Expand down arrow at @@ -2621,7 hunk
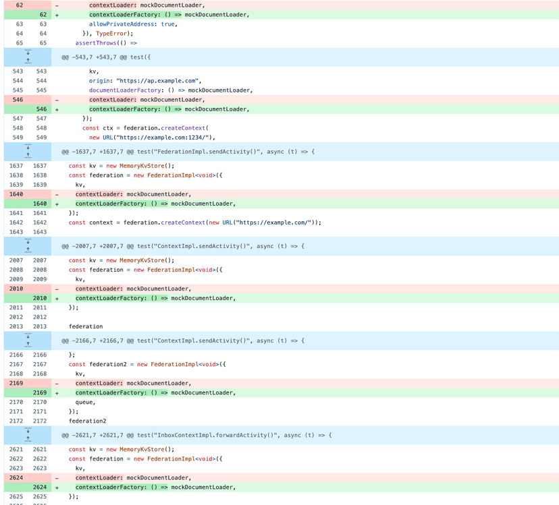559x505 pixels. [28, 430]
